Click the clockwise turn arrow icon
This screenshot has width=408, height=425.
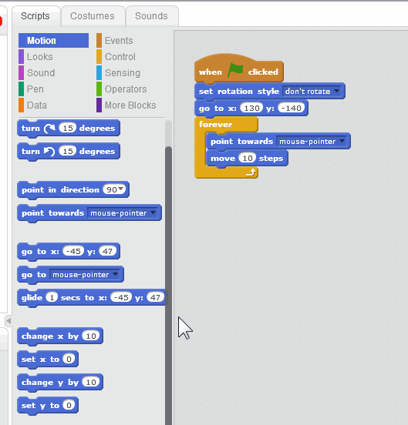[x=49, y=129]
